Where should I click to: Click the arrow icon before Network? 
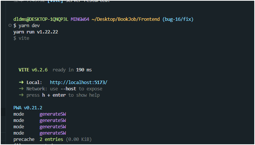(21, 89)
